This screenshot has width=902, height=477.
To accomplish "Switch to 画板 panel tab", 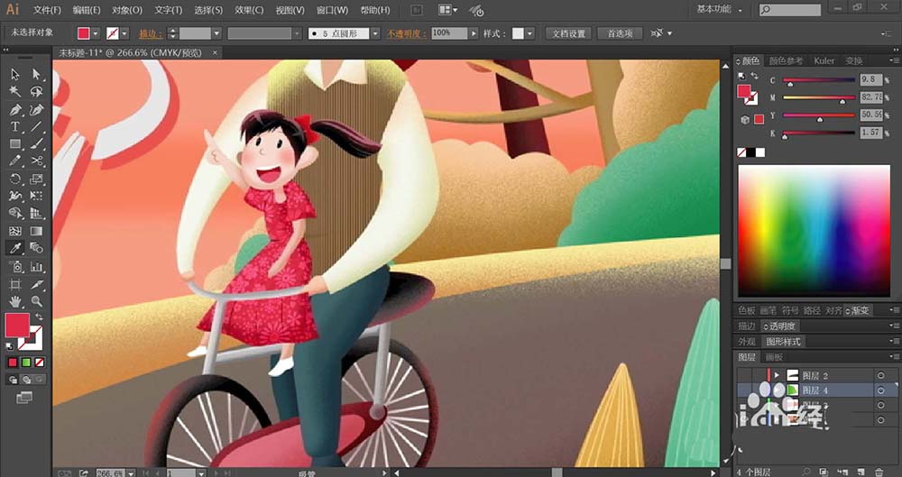I will pos(774,357).
